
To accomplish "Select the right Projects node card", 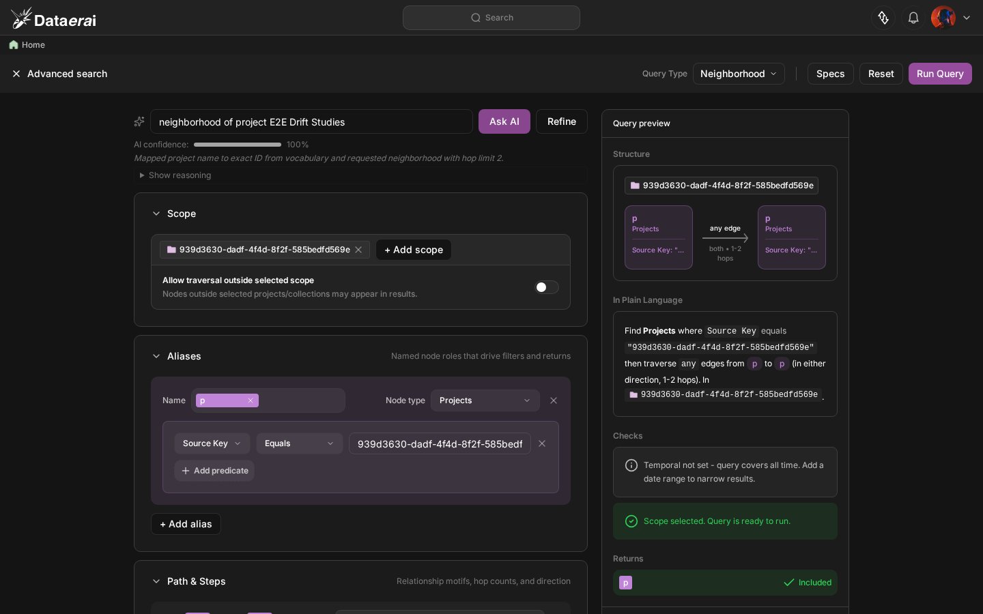I will (x=791, y=237).
